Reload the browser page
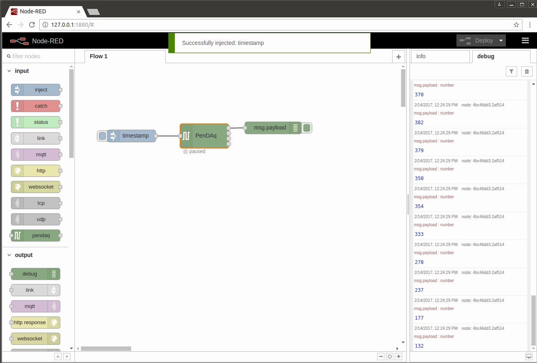The height and width of the screenshot is (363, 537). [32, 25]
